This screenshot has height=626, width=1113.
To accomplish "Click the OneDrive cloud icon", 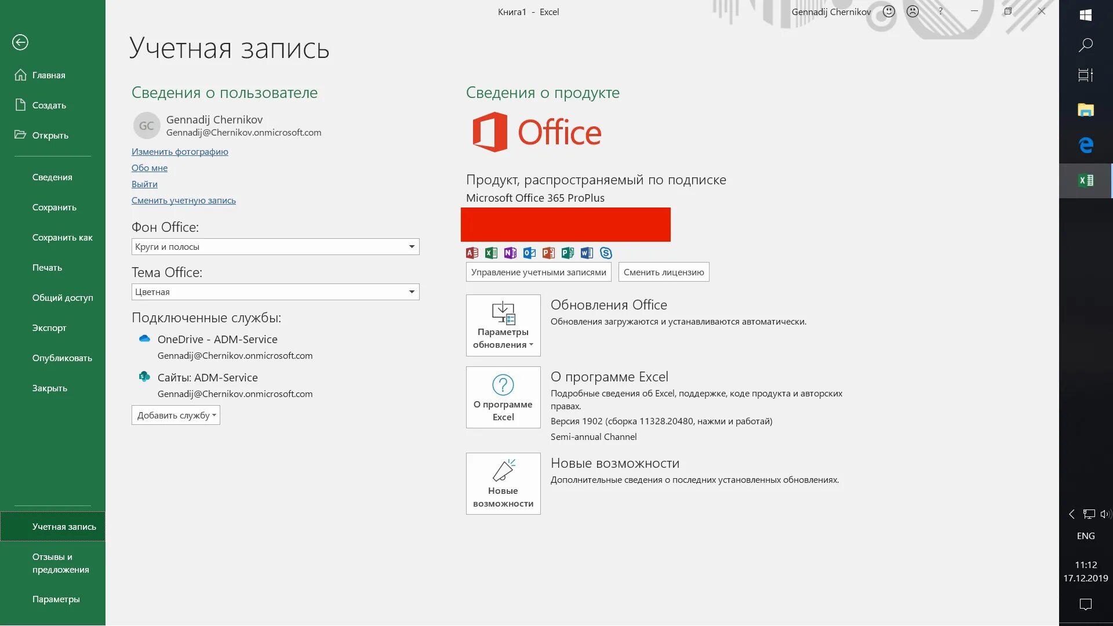I will click(144, 339).
